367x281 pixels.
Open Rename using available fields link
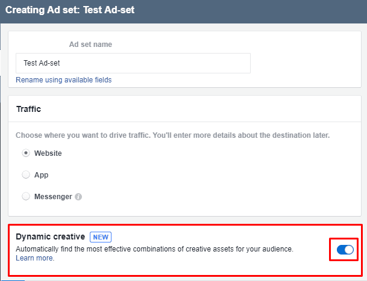click(x=64, y=80)
